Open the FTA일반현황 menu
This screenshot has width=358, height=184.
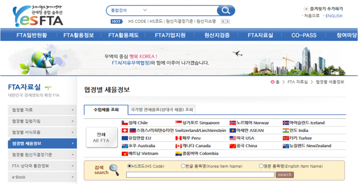(x=32, y=35)
